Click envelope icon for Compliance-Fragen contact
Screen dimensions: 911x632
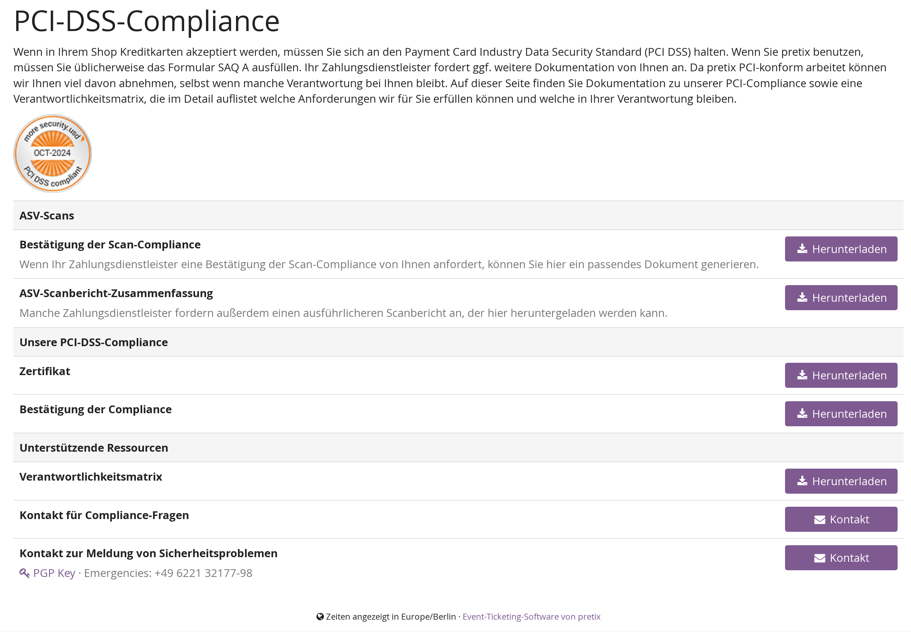click(x=819, y=519)
